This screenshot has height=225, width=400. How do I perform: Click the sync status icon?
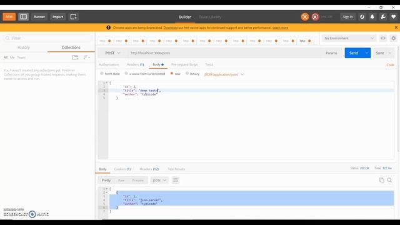pyautogui.click(x=362, y=17)
